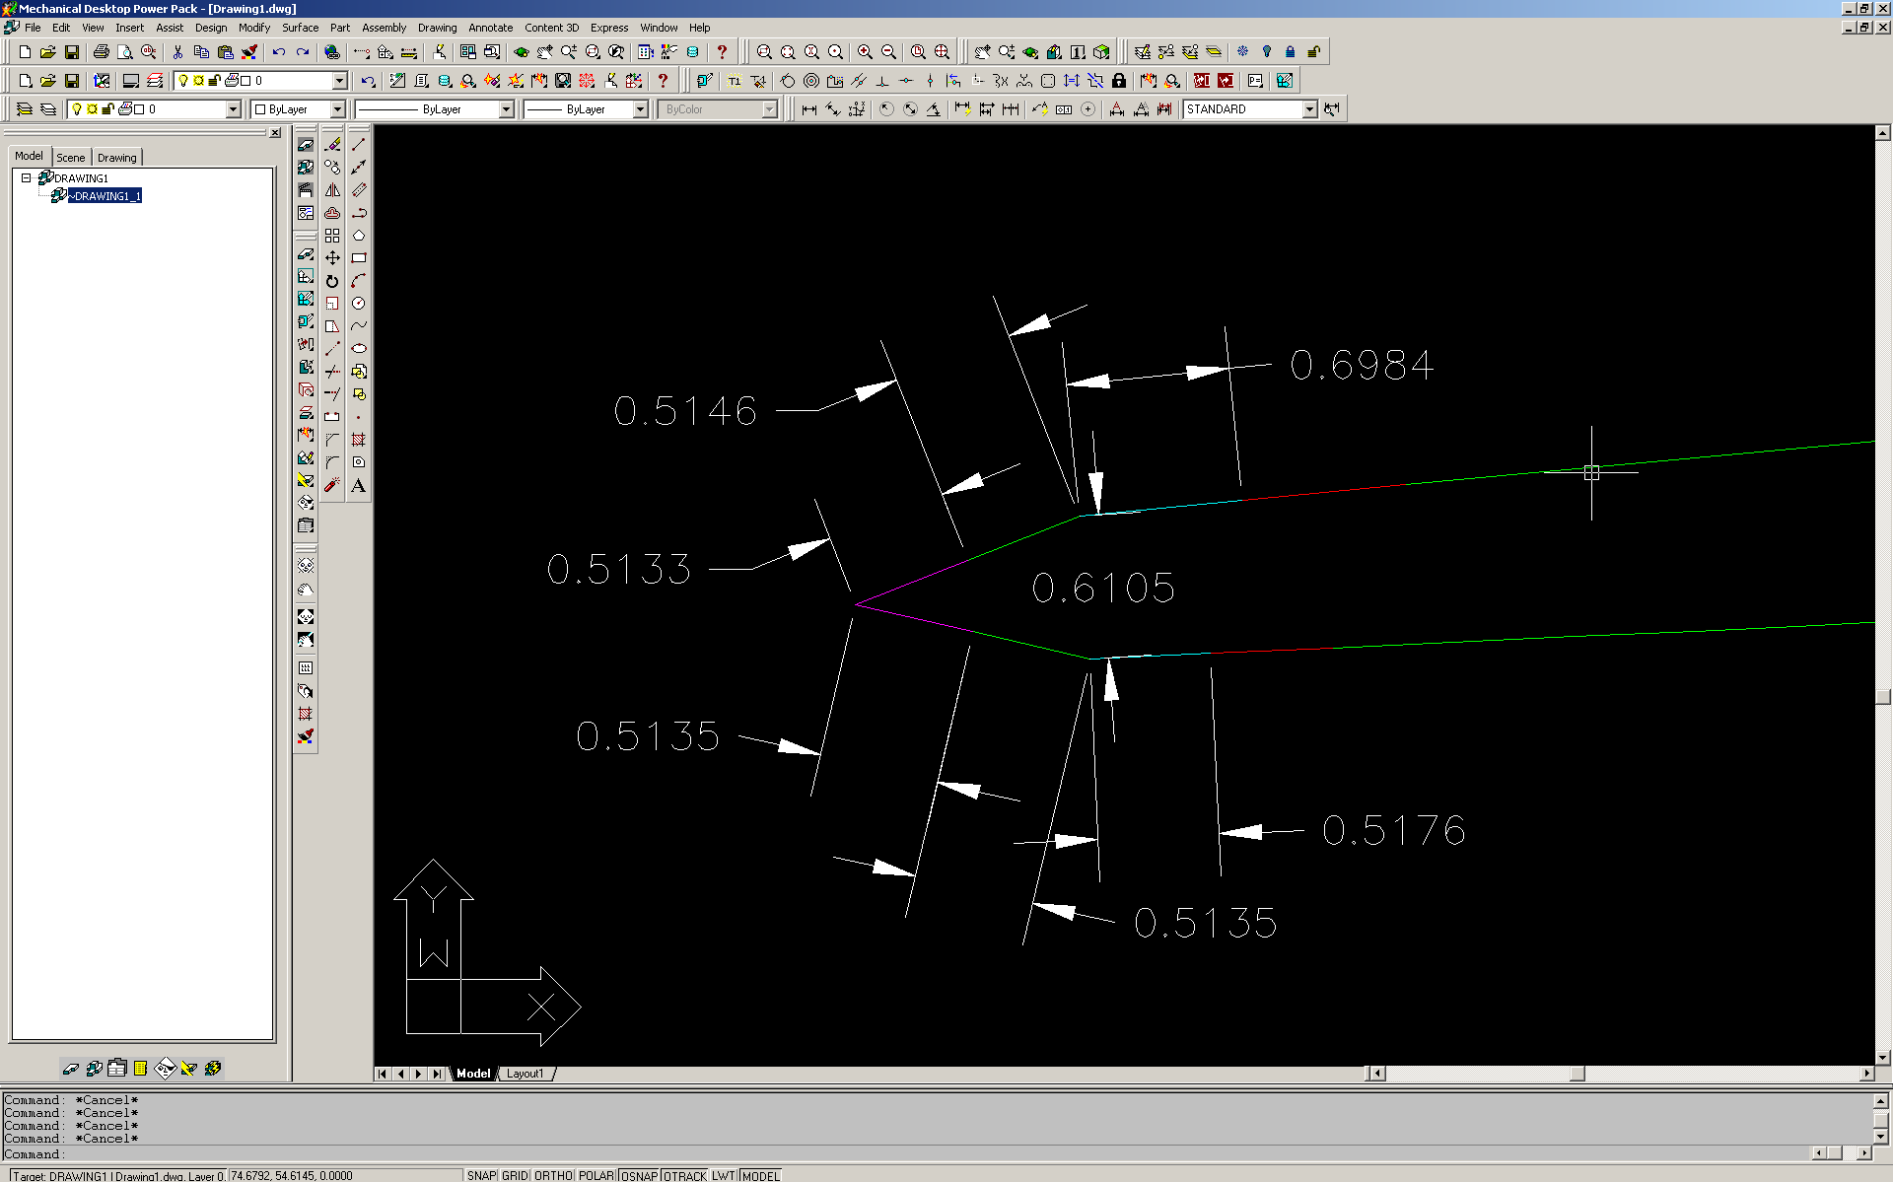
Task: Click the Undo icon on the Standard toolbar
Action: [279, 52]
